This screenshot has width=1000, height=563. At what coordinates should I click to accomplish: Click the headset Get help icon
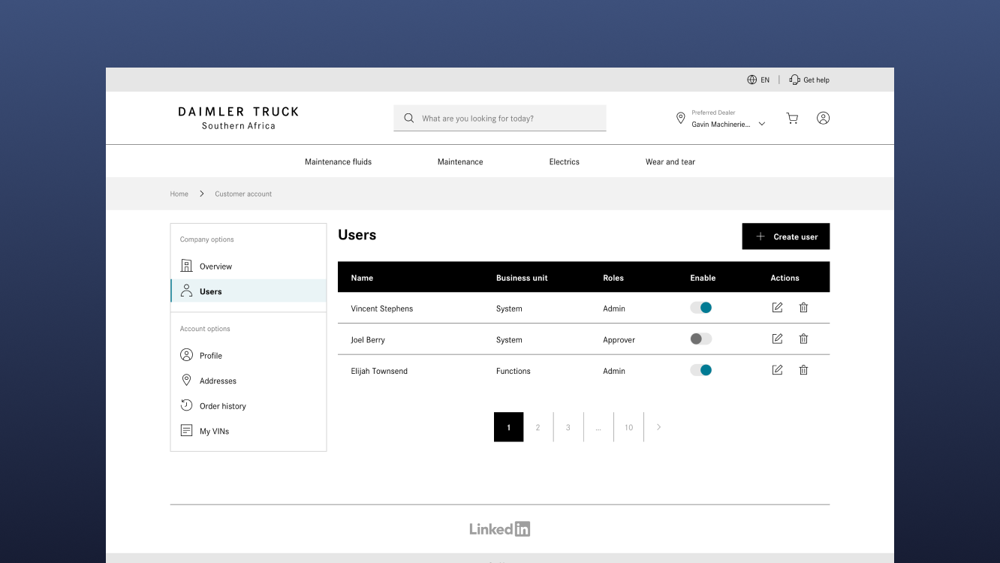(794, 80)
